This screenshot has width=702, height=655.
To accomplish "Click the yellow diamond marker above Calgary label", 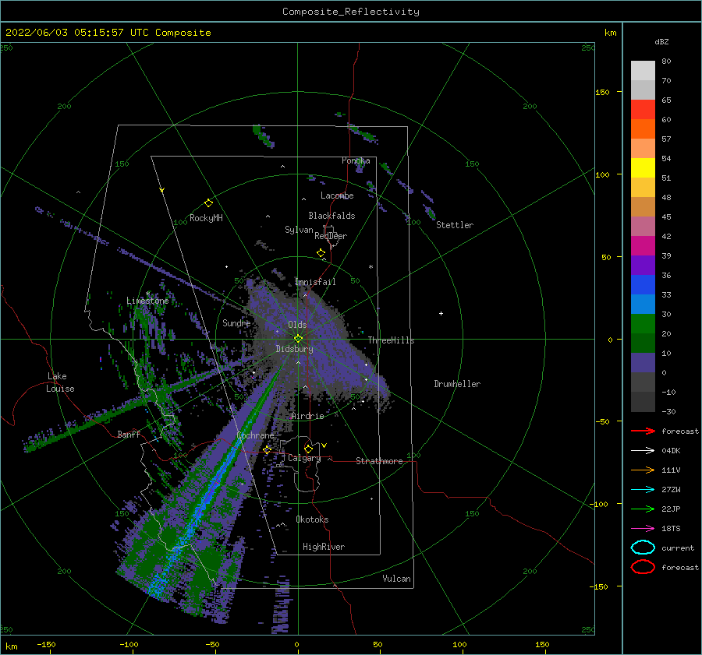I will click(308, 449).
